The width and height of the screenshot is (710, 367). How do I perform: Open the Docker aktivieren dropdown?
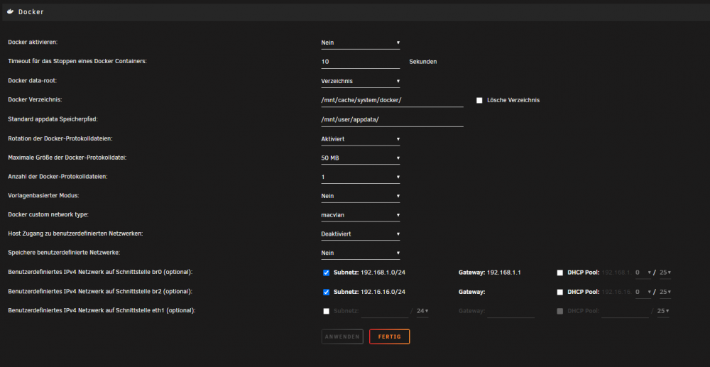tap(361, 43)
